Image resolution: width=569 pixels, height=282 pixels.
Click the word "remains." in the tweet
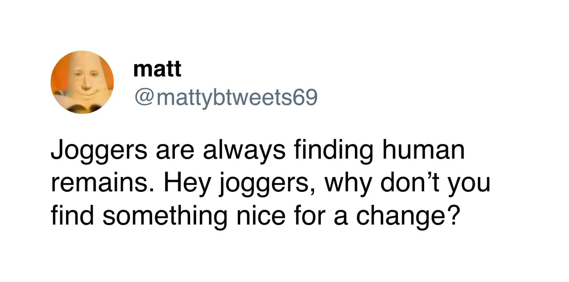click(103, 183)
